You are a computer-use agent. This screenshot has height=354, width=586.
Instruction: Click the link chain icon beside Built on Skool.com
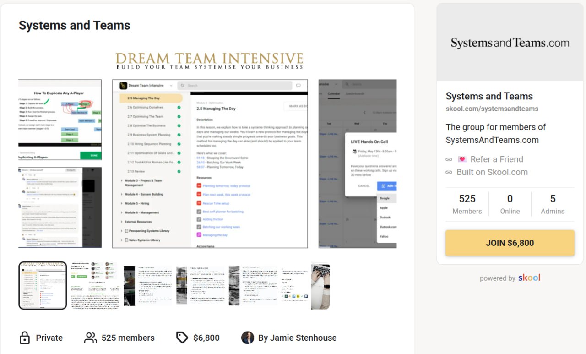[x=448, y=172]
